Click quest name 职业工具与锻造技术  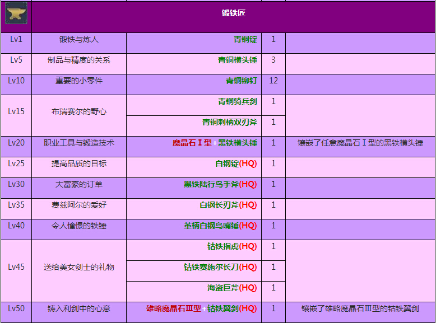(79, 143)
